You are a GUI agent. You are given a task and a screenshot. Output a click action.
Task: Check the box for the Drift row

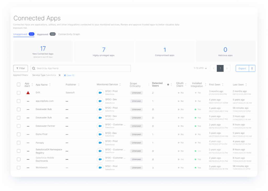pyautogui.click(x=19, y=93)
